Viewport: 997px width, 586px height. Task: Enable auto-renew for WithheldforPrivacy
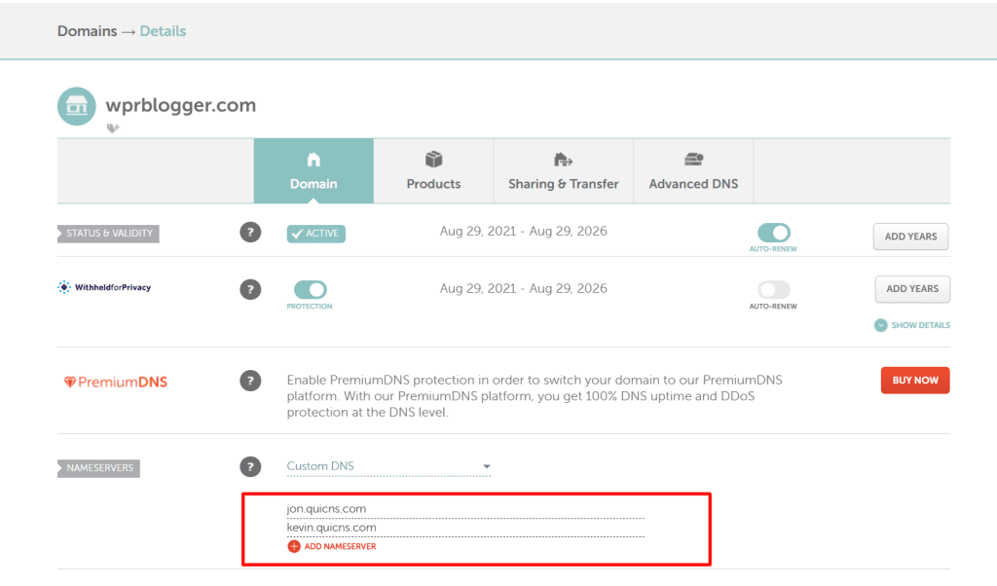click(774, 289)
